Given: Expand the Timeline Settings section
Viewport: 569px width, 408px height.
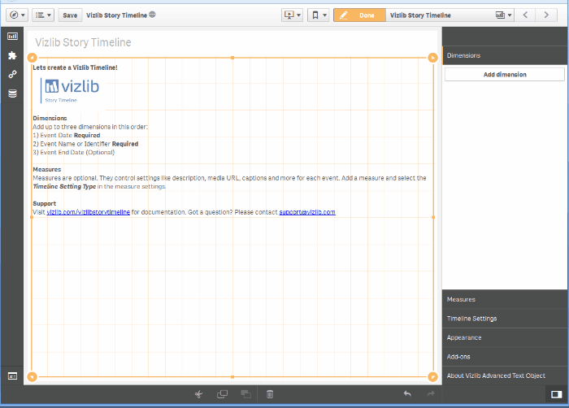Looking at the screenshot, I should click(505, 319).
